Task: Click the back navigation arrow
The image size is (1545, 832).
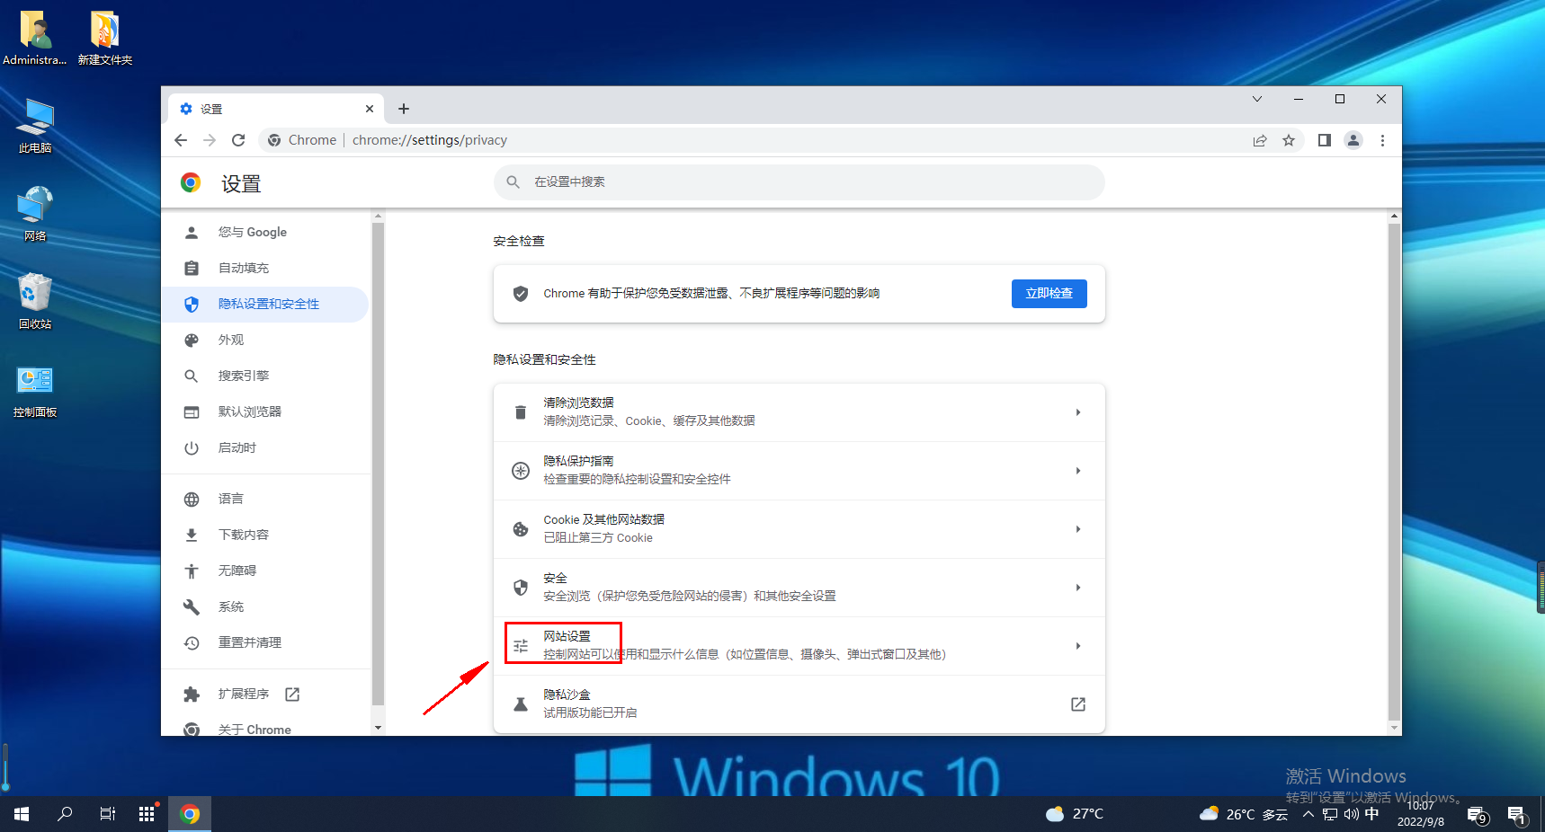Action: click(181, 140)
